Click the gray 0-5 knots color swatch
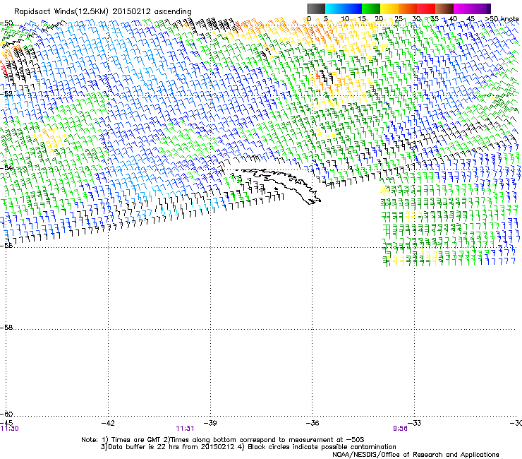Image resolution: width=522 pixels, height=459 pixels. click(x=316, y=8)
